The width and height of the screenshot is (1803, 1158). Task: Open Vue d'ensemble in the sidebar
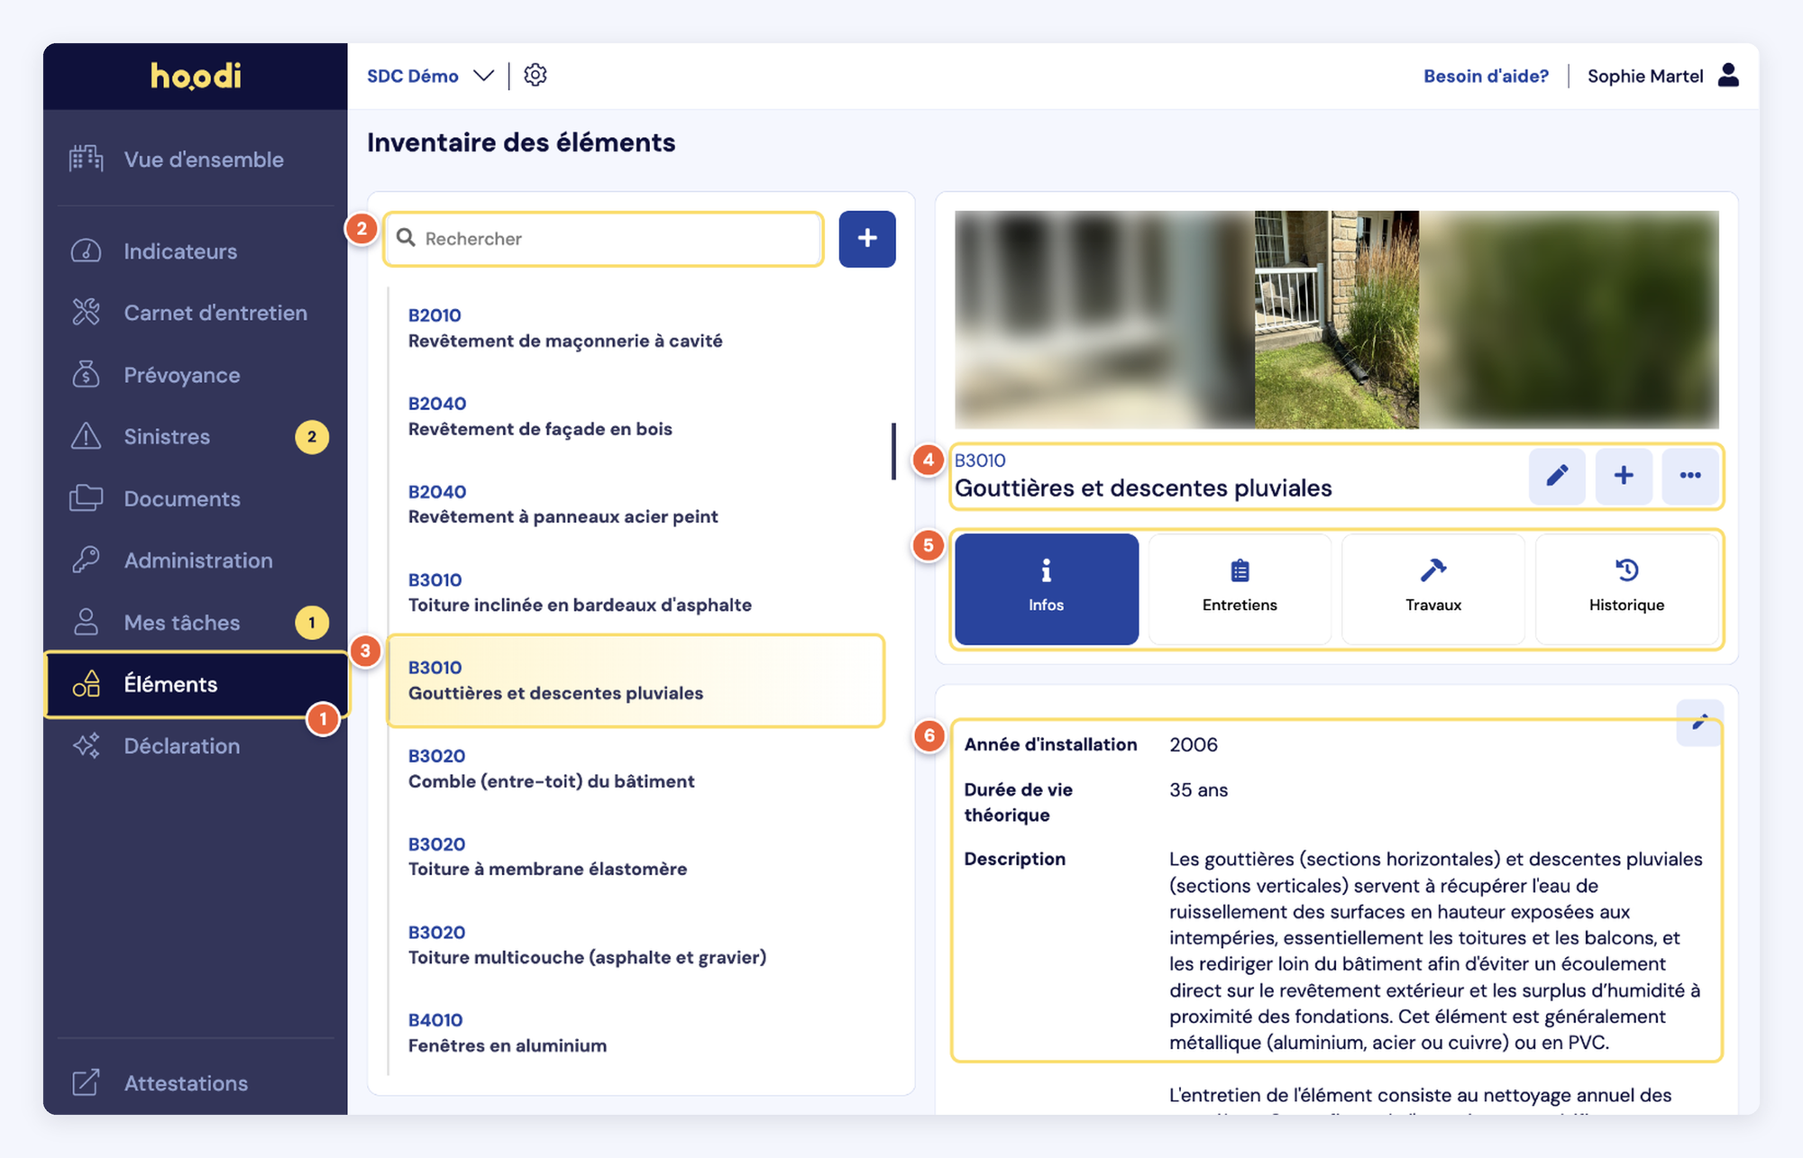(195, 160)
